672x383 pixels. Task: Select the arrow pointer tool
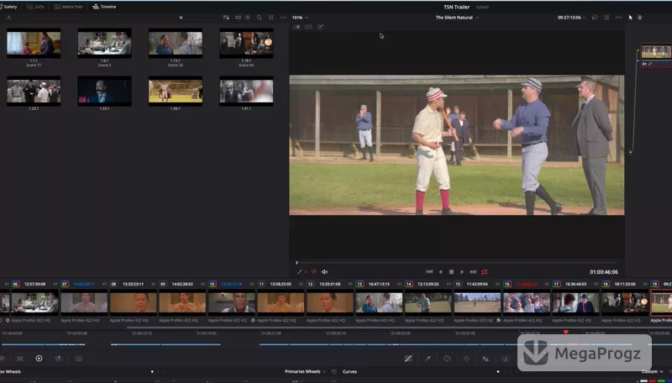point(631,18)
